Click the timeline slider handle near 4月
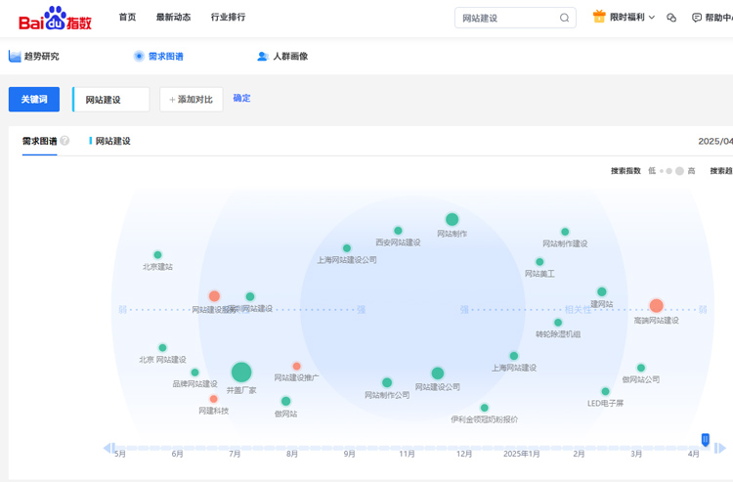 click(x=705, y=441)
